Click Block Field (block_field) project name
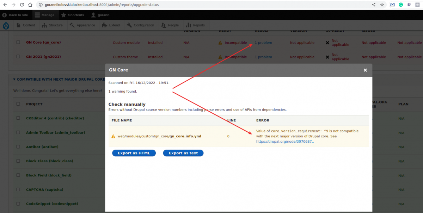Screen dimensions: 423x213 tap(49, 175)
